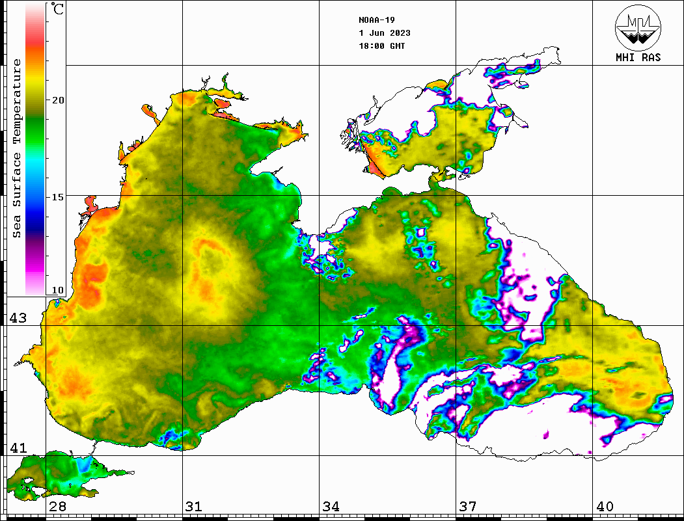Click longitude label 31

point(194,507)
